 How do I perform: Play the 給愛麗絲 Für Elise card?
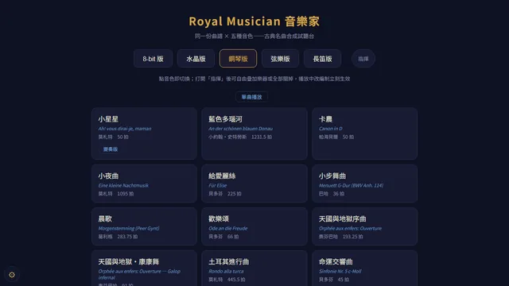(254, 184)
